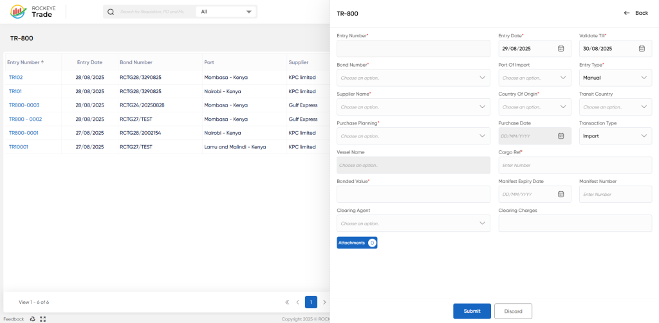Click the Entry Date column header

click(x=89, y=62)
